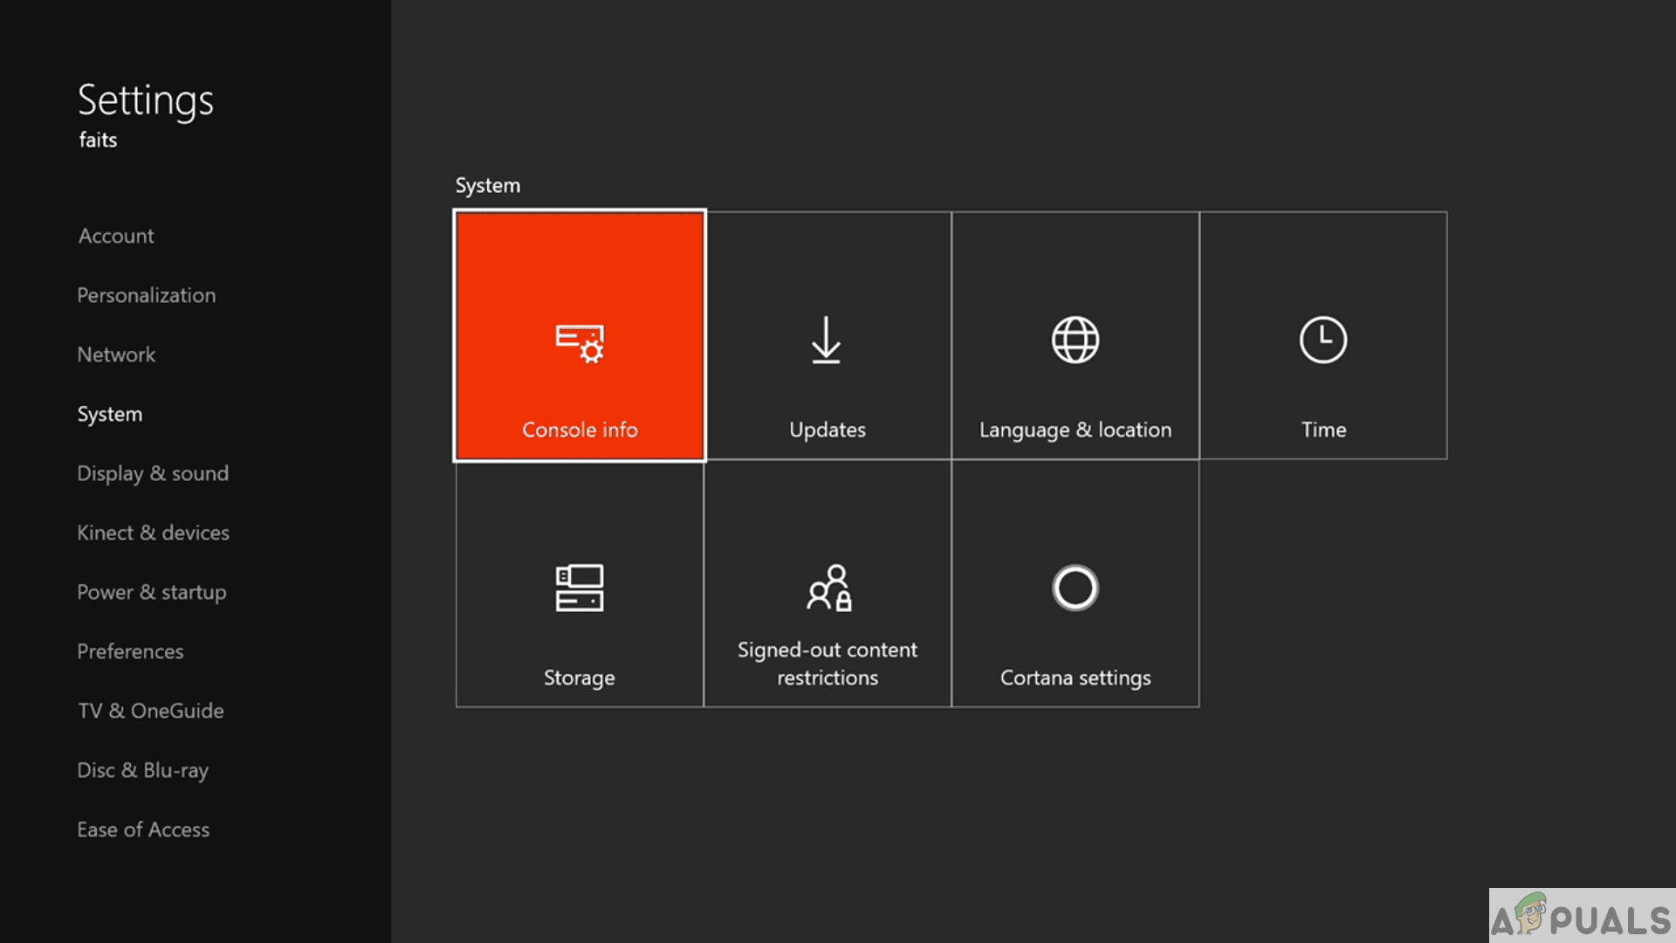This screenshot has width=1676, height=943.
Task: Click the Cortana settings ring icon
Action: [1075, 588]
